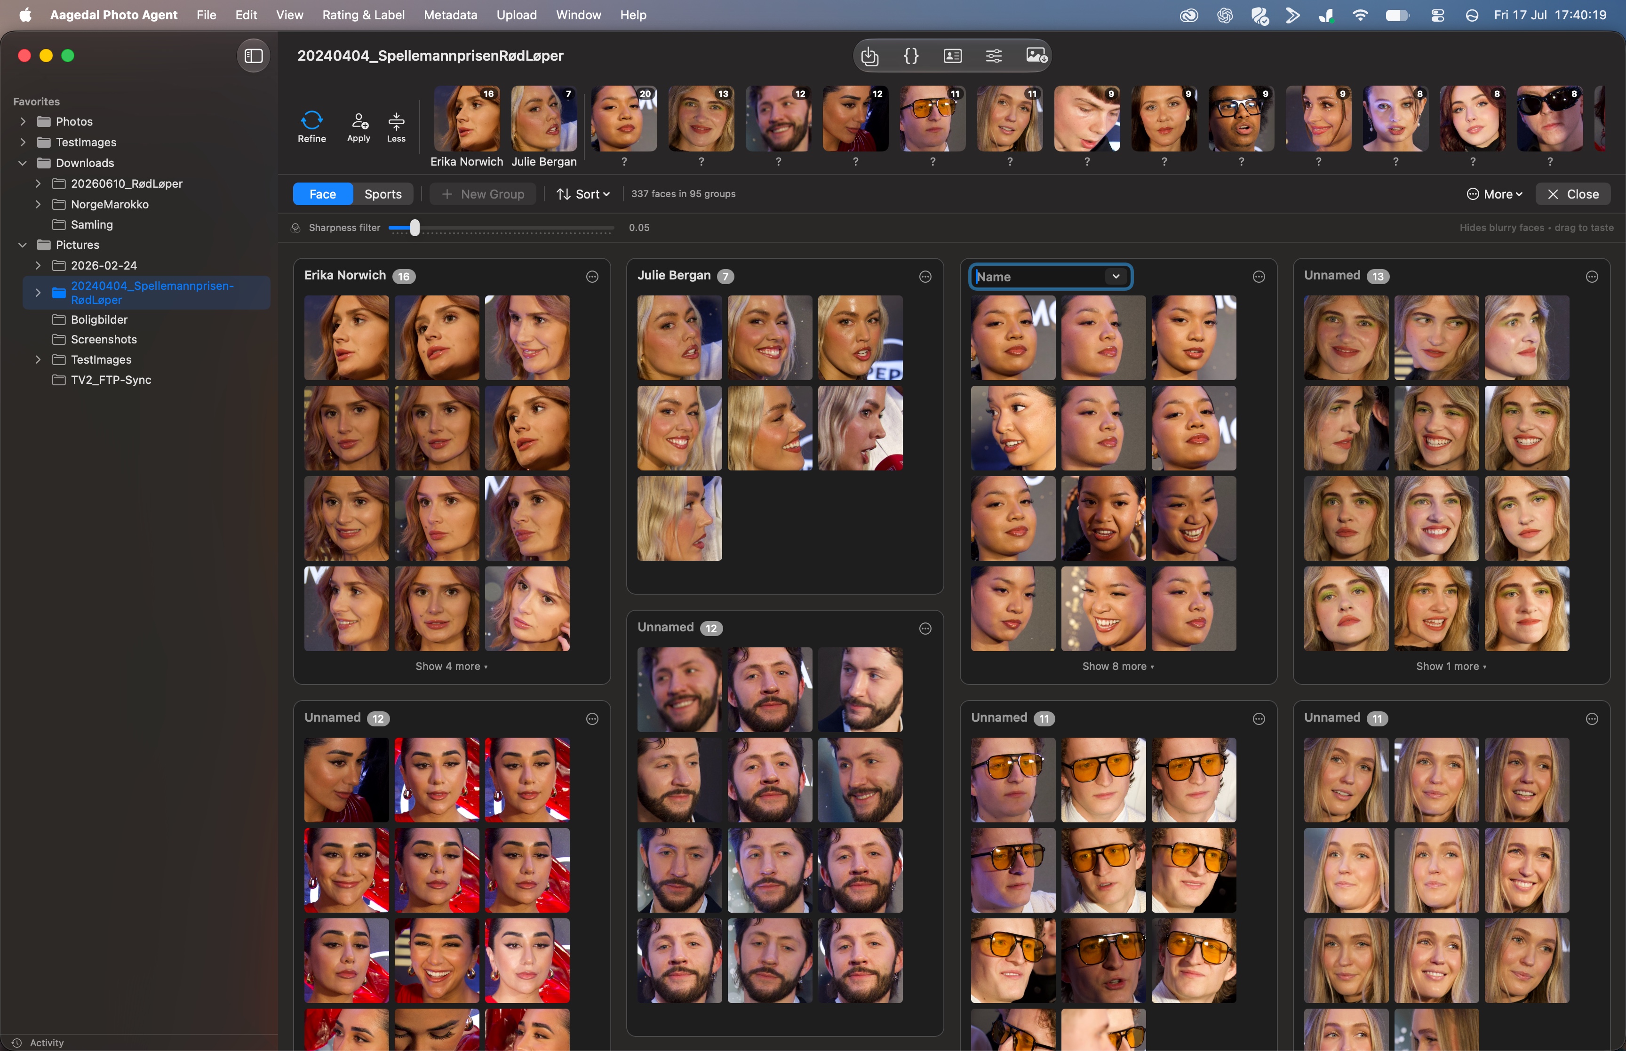This screenshot has width=1626, height=1051.
Task: Open the Upload menu
Action: click(x=517, y=15)
